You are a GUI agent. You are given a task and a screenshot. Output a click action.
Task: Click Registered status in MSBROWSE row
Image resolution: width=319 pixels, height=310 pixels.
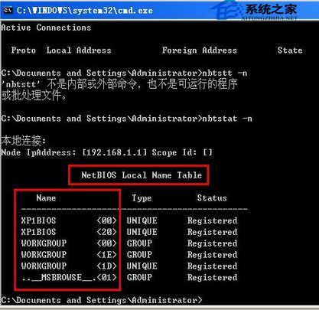point(212,278)
